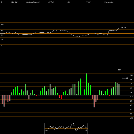This screenshot has width=134, height=134.
Task: Click the RSI value label 73.78
Action: click(123, 28)
